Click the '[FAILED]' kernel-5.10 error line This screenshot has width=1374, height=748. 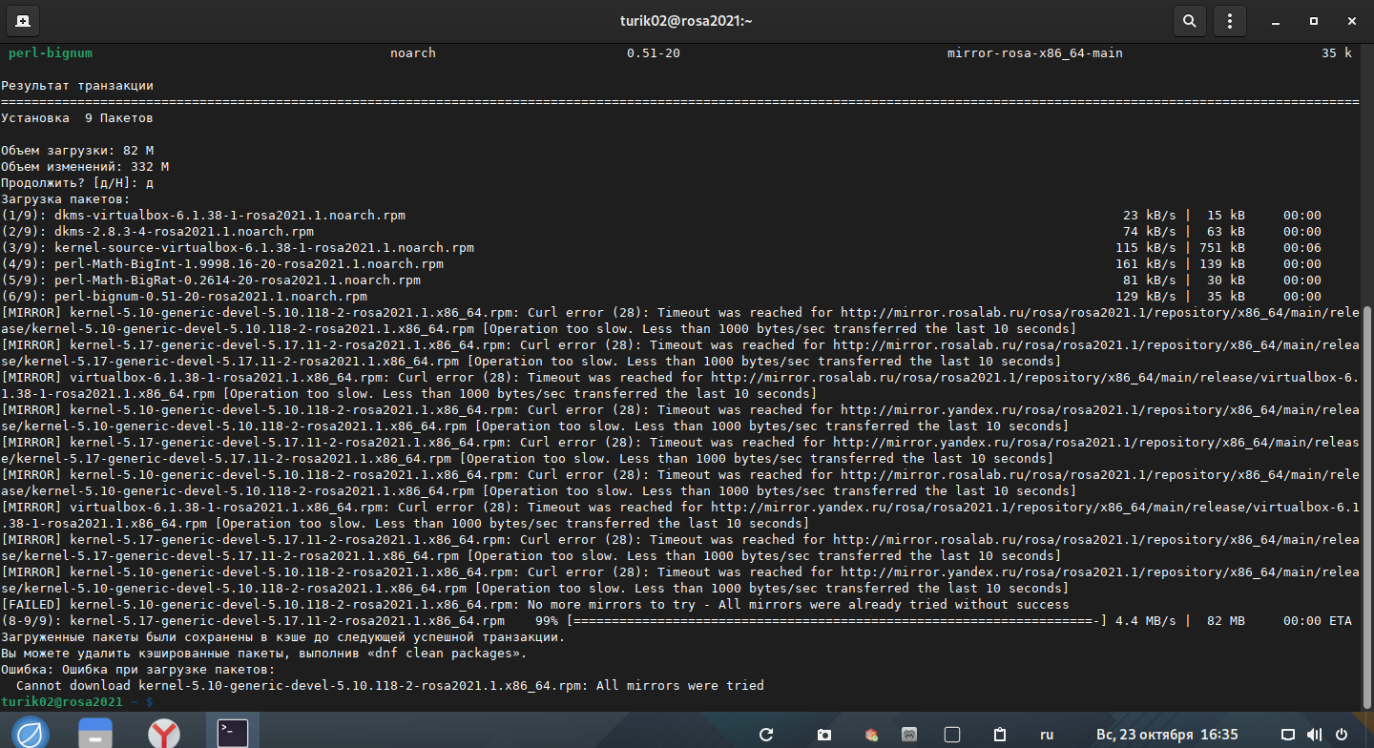[x=535, y=604]
